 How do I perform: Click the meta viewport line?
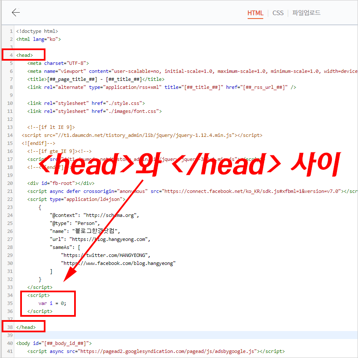click(192, 71)
